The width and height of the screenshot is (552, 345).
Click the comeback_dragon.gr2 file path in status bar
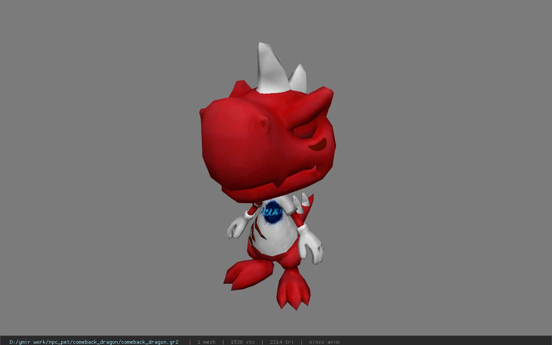(x=94, y=342)
